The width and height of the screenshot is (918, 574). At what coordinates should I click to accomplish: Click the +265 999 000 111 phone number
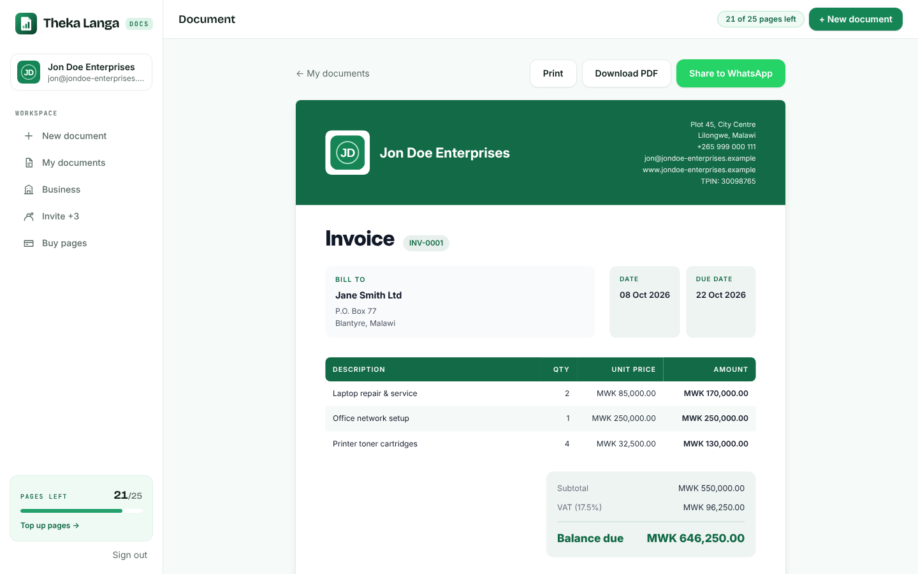tap(726, 147)
